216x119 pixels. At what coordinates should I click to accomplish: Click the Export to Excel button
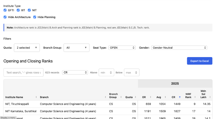(x=200, y=61)
